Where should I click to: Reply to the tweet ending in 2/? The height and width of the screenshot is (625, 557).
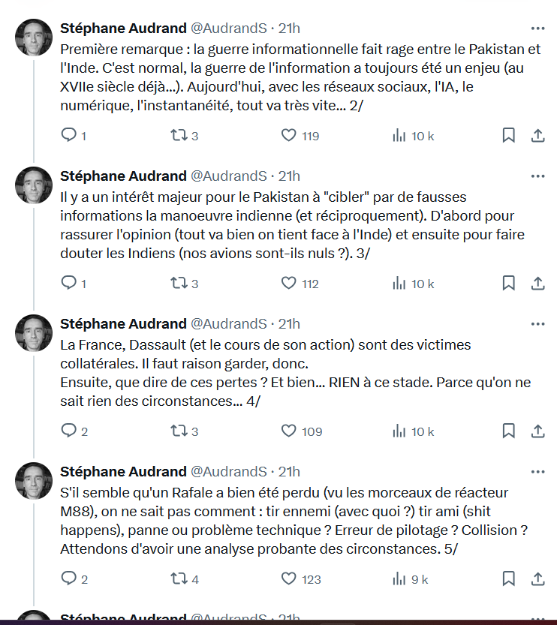tap(68, 136)
